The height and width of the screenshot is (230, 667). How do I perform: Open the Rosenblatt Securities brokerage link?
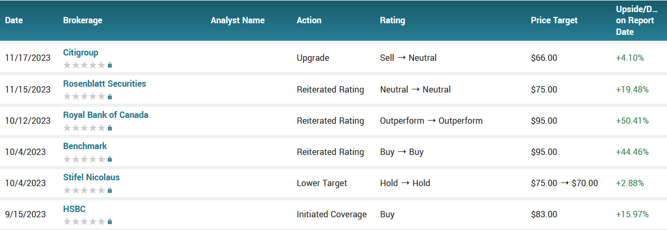pos(105,84)
